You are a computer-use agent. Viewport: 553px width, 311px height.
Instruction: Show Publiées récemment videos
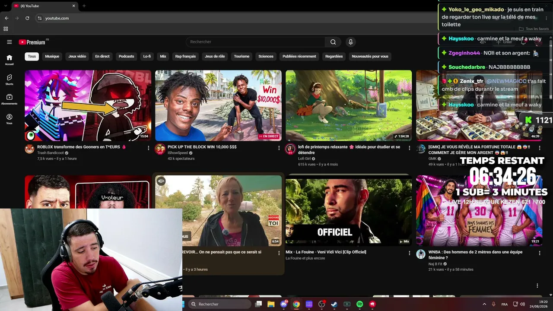pos(299,56)
